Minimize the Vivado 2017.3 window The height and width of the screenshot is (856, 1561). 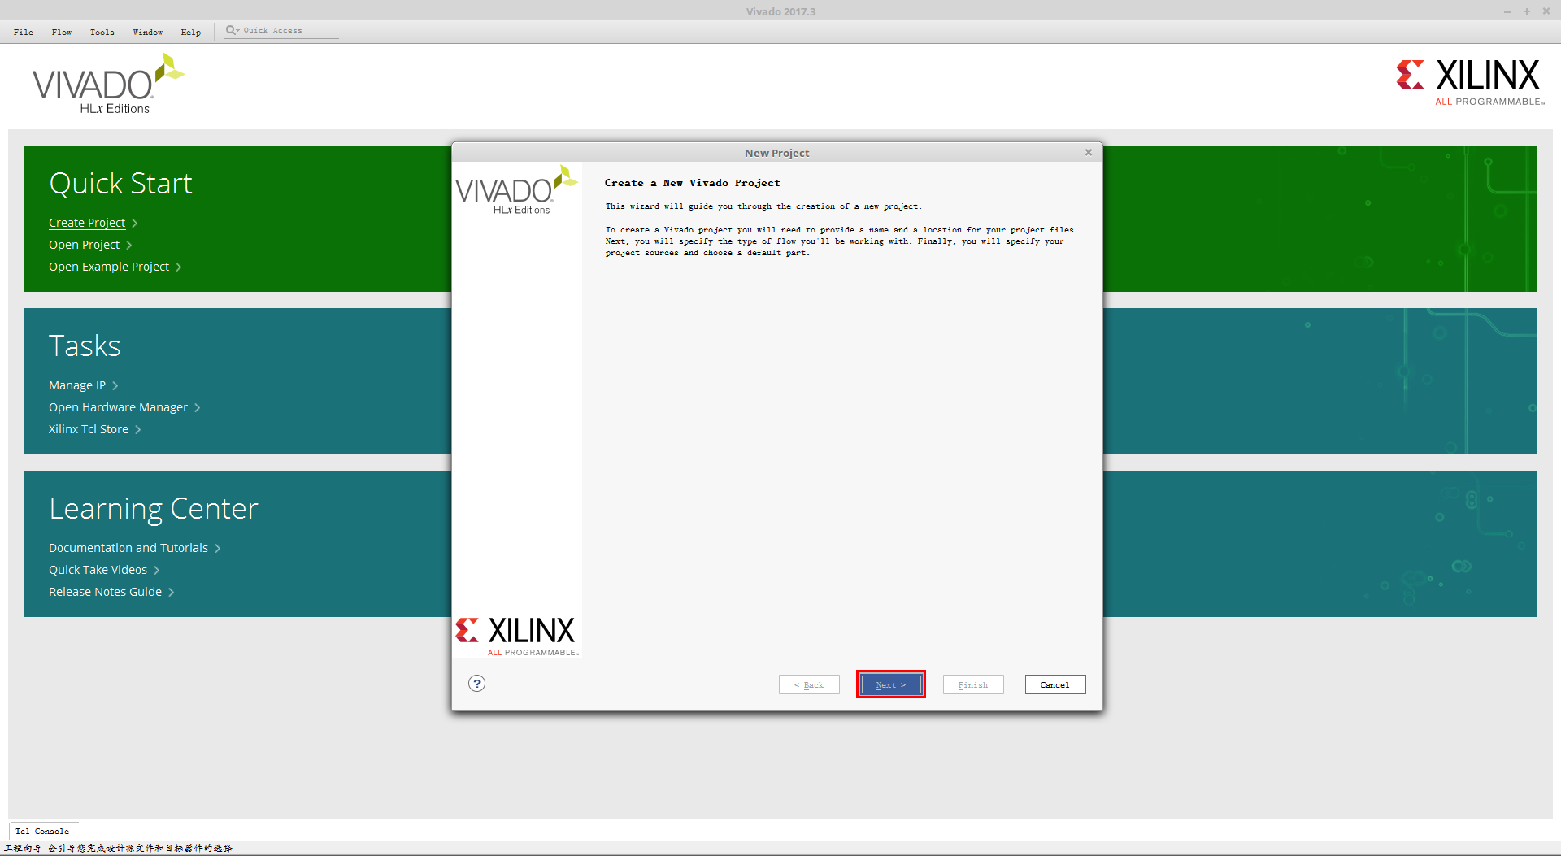pos(1507,11)
